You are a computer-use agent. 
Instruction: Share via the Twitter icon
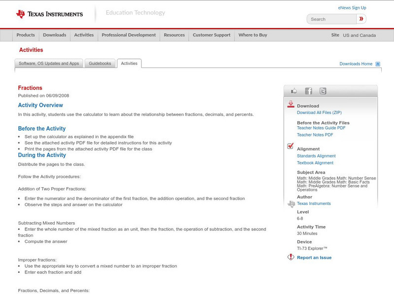[x=323, y=91]
